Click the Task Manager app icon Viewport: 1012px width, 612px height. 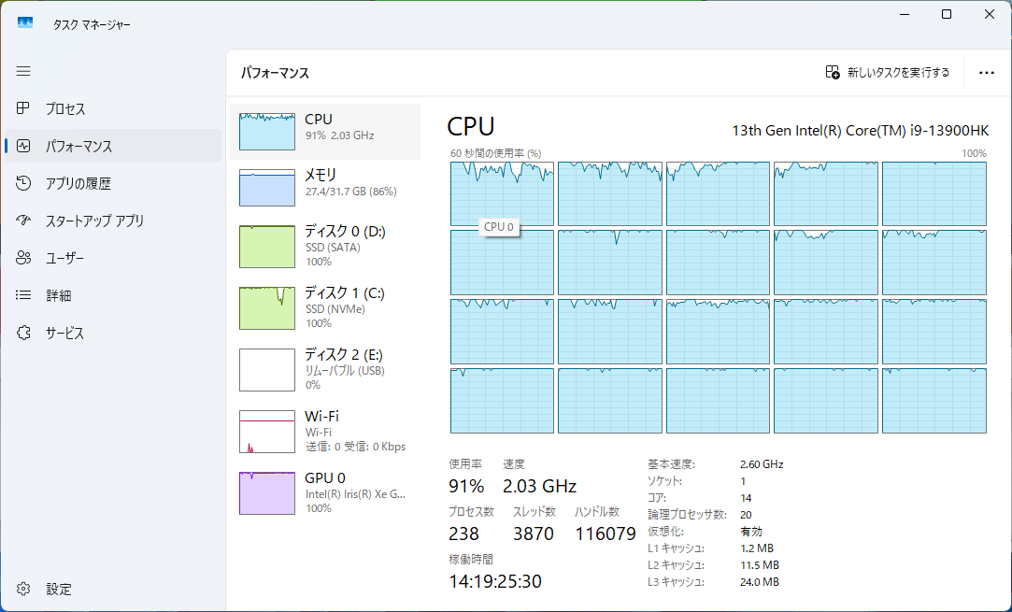[25, 22]
